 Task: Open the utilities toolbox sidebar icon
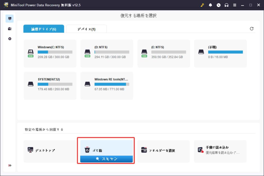click(10, 29)
